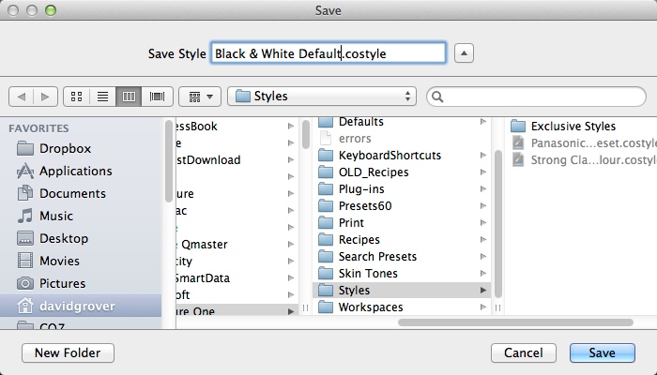
Task: Open the item arrangement dropdown
Action: point(200,97)
